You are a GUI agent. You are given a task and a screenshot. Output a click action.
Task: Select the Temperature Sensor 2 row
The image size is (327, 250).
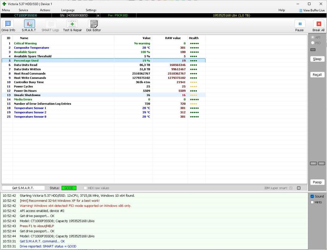pos(103,112)
